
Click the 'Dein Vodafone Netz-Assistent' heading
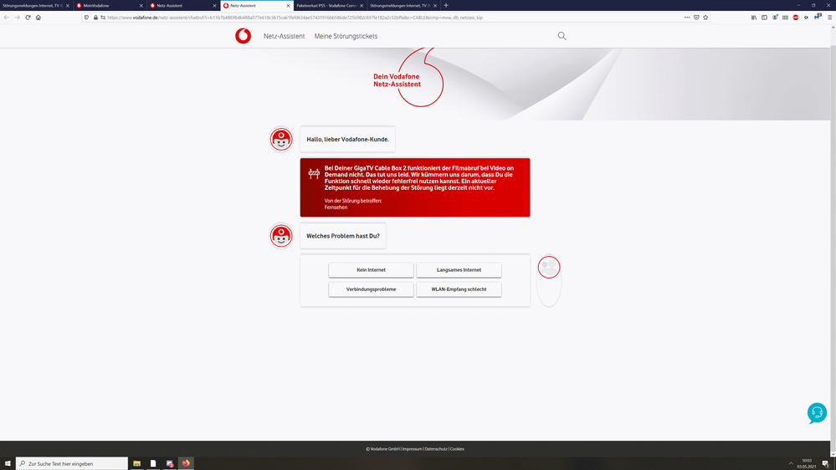coord(397,80)
